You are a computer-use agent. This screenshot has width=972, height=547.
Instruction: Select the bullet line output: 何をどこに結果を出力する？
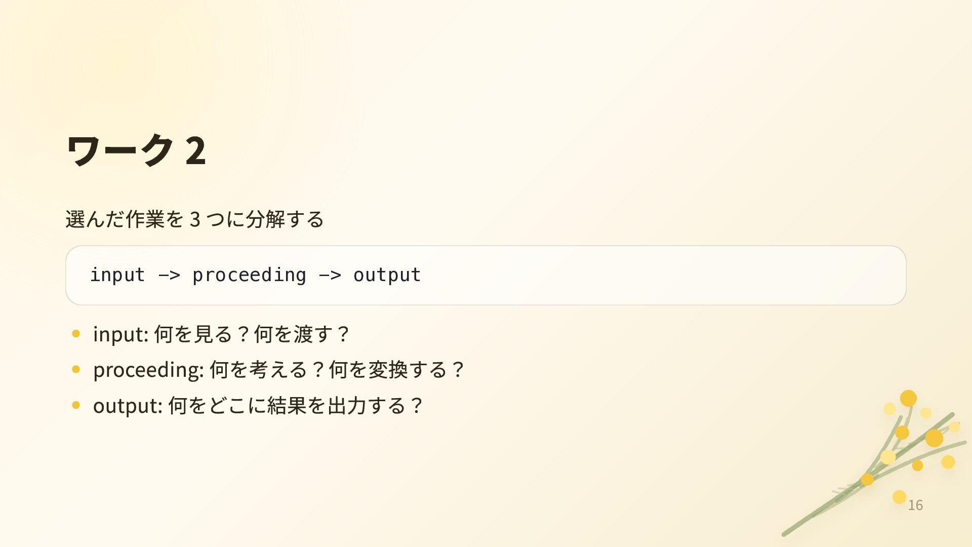(x=258, y=406)
